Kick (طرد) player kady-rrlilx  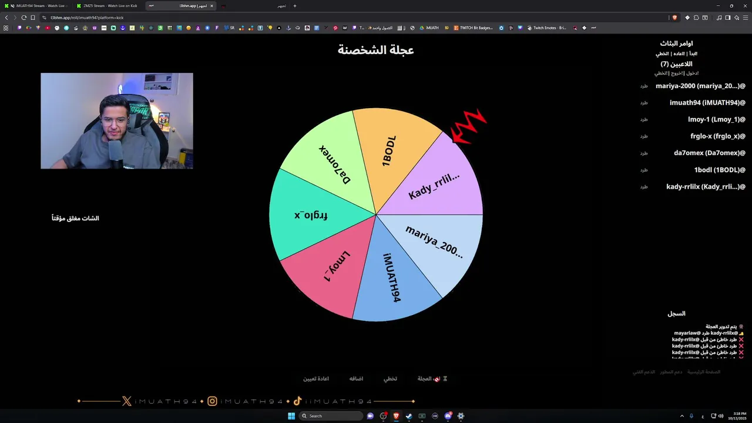(x=644, y=187)
